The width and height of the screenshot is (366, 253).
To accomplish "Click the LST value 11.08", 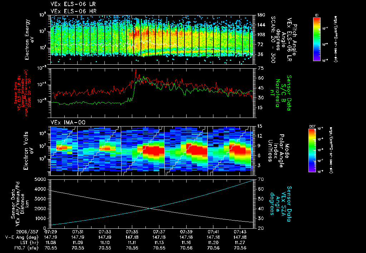I will [x=51, y=243].
